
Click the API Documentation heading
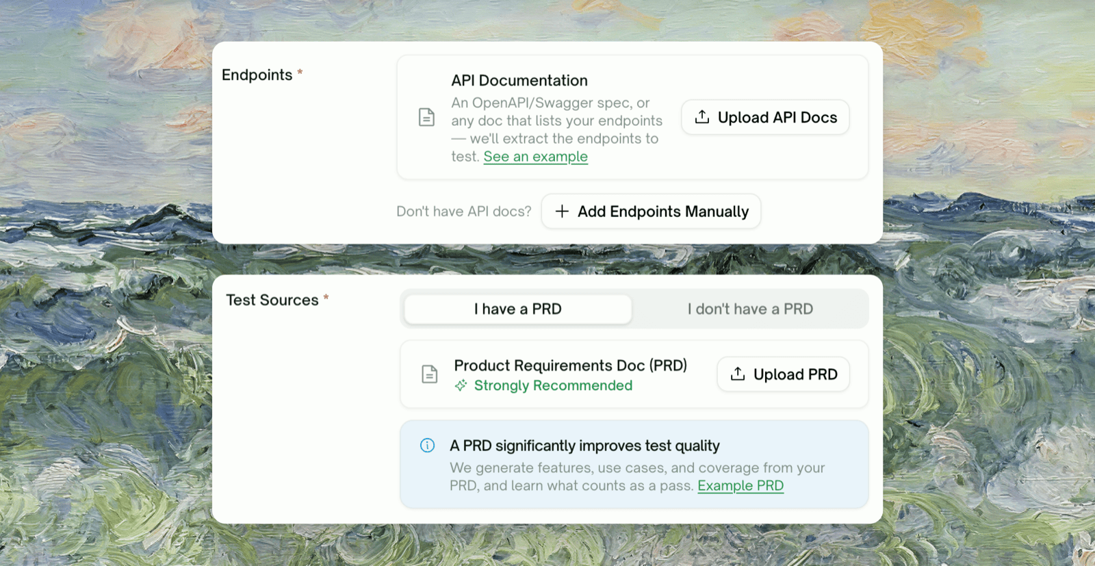(x=519, y=81)
